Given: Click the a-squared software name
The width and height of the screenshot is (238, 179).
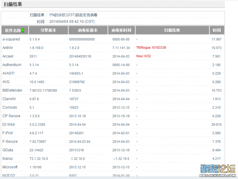Looking at the screenshot, I should coord(11,39).
